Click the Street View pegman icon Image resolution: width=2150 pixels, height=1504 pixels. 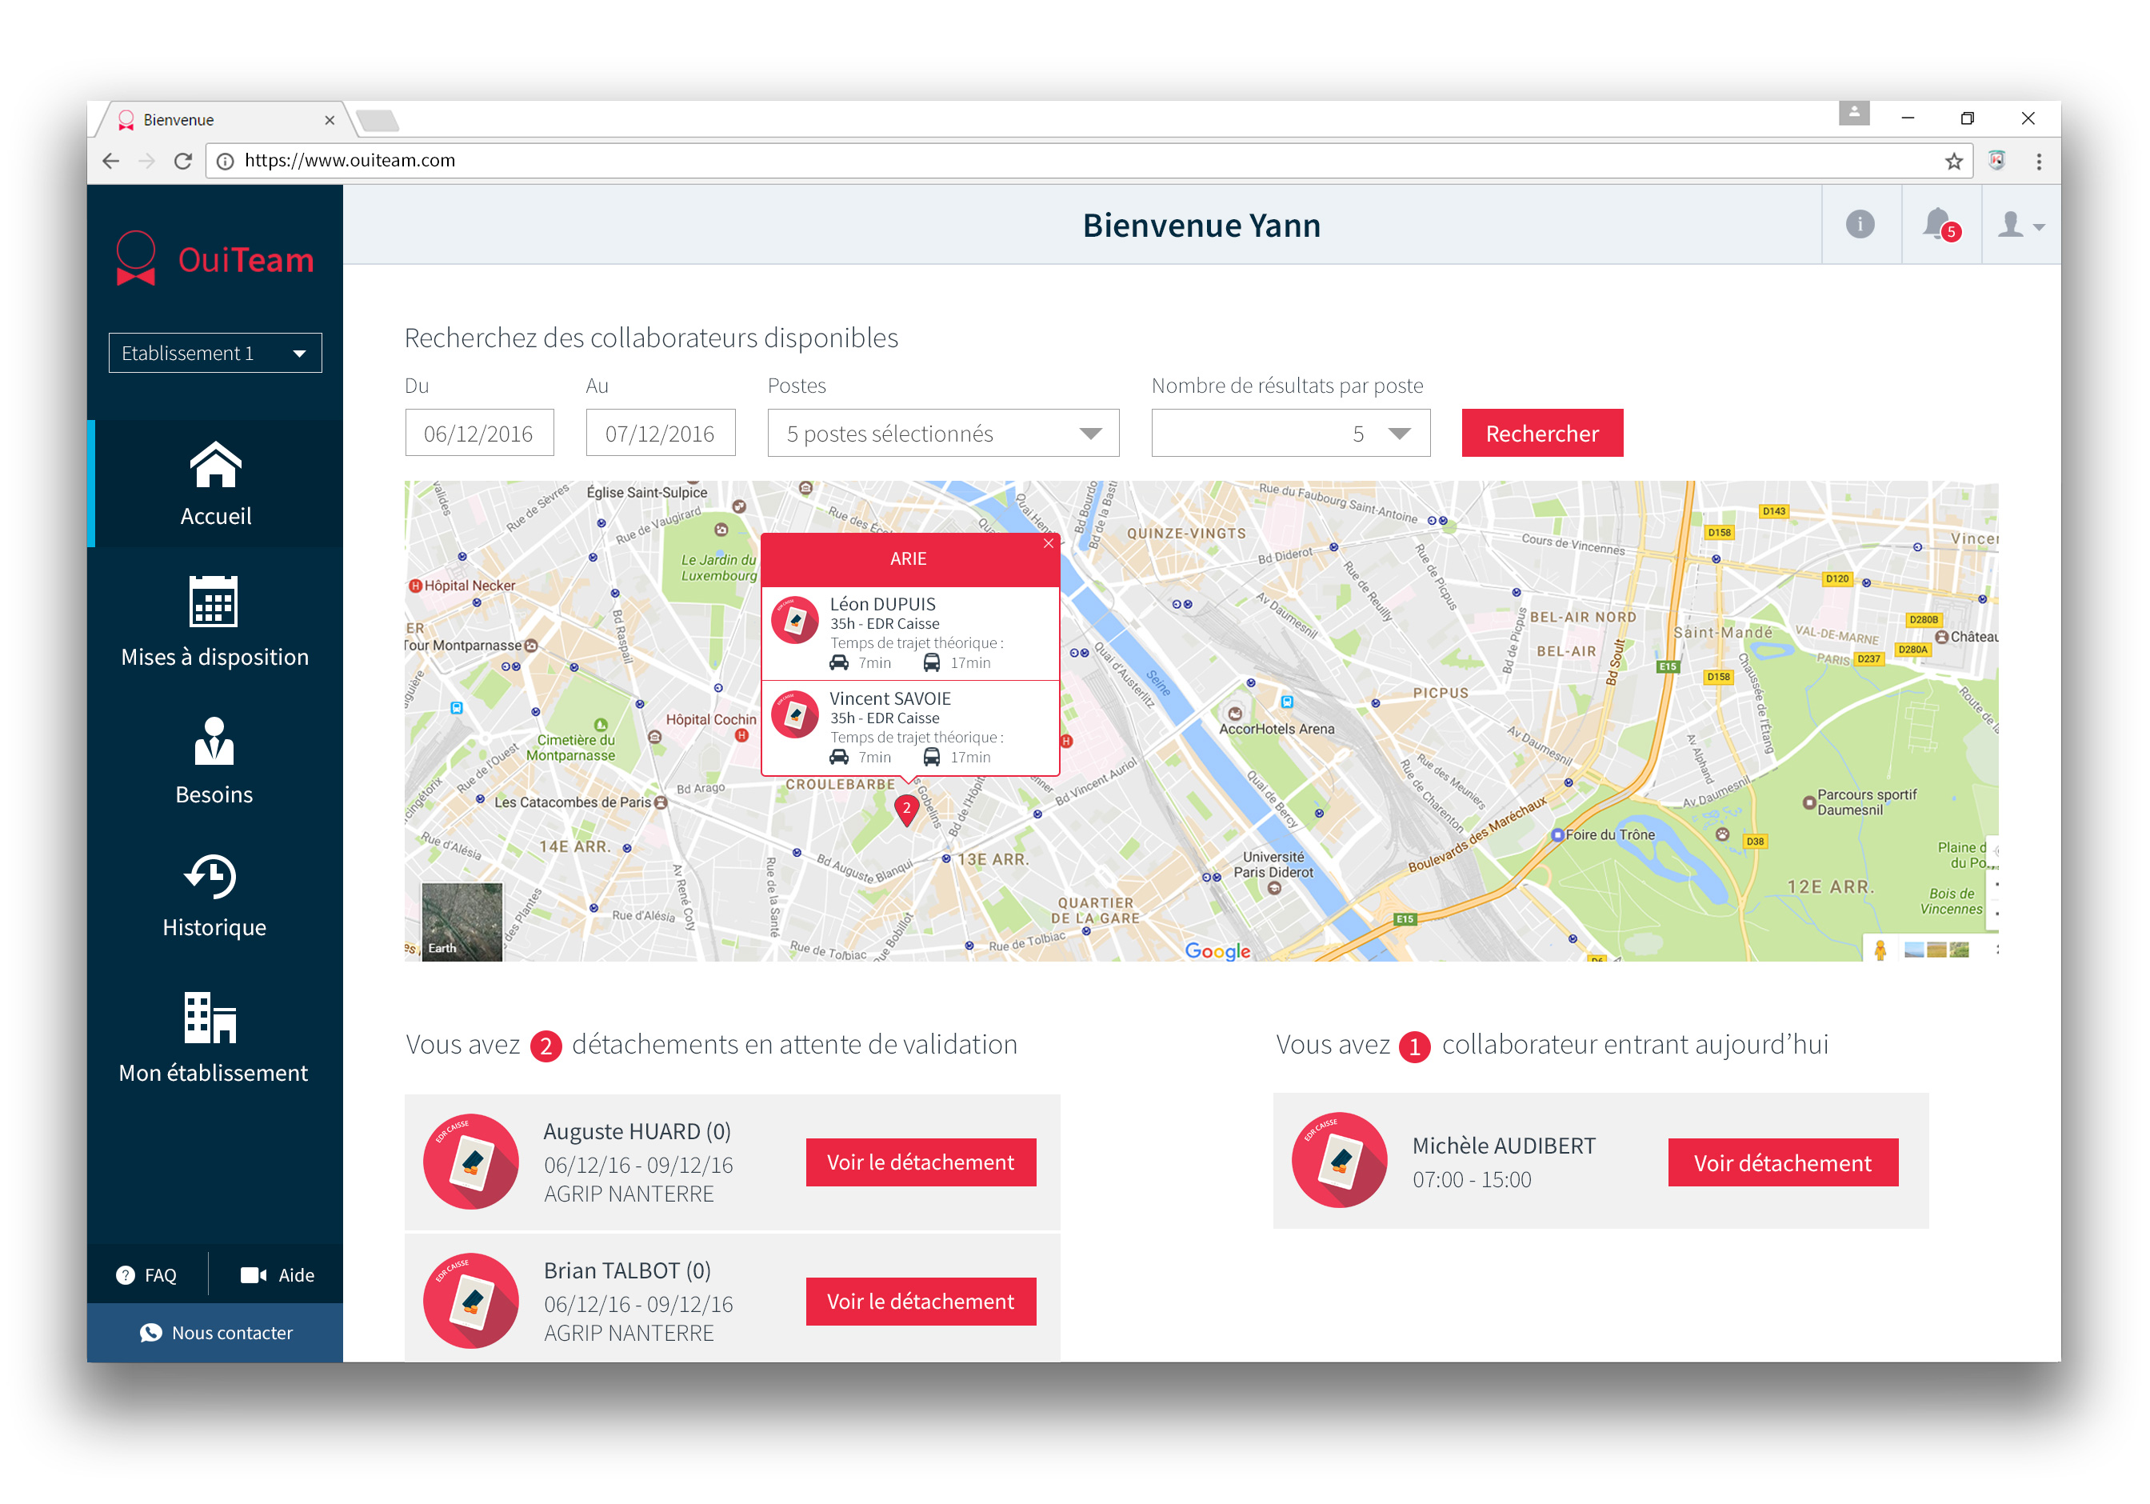click(1880, 950)
